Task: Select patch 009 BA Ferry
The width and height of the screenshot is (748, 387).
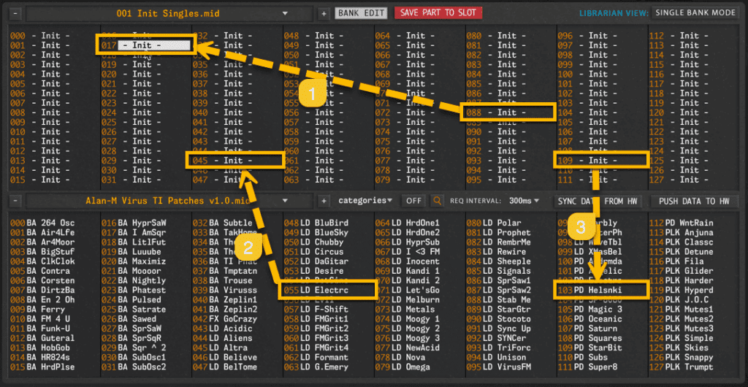Action: coord(38,310)
